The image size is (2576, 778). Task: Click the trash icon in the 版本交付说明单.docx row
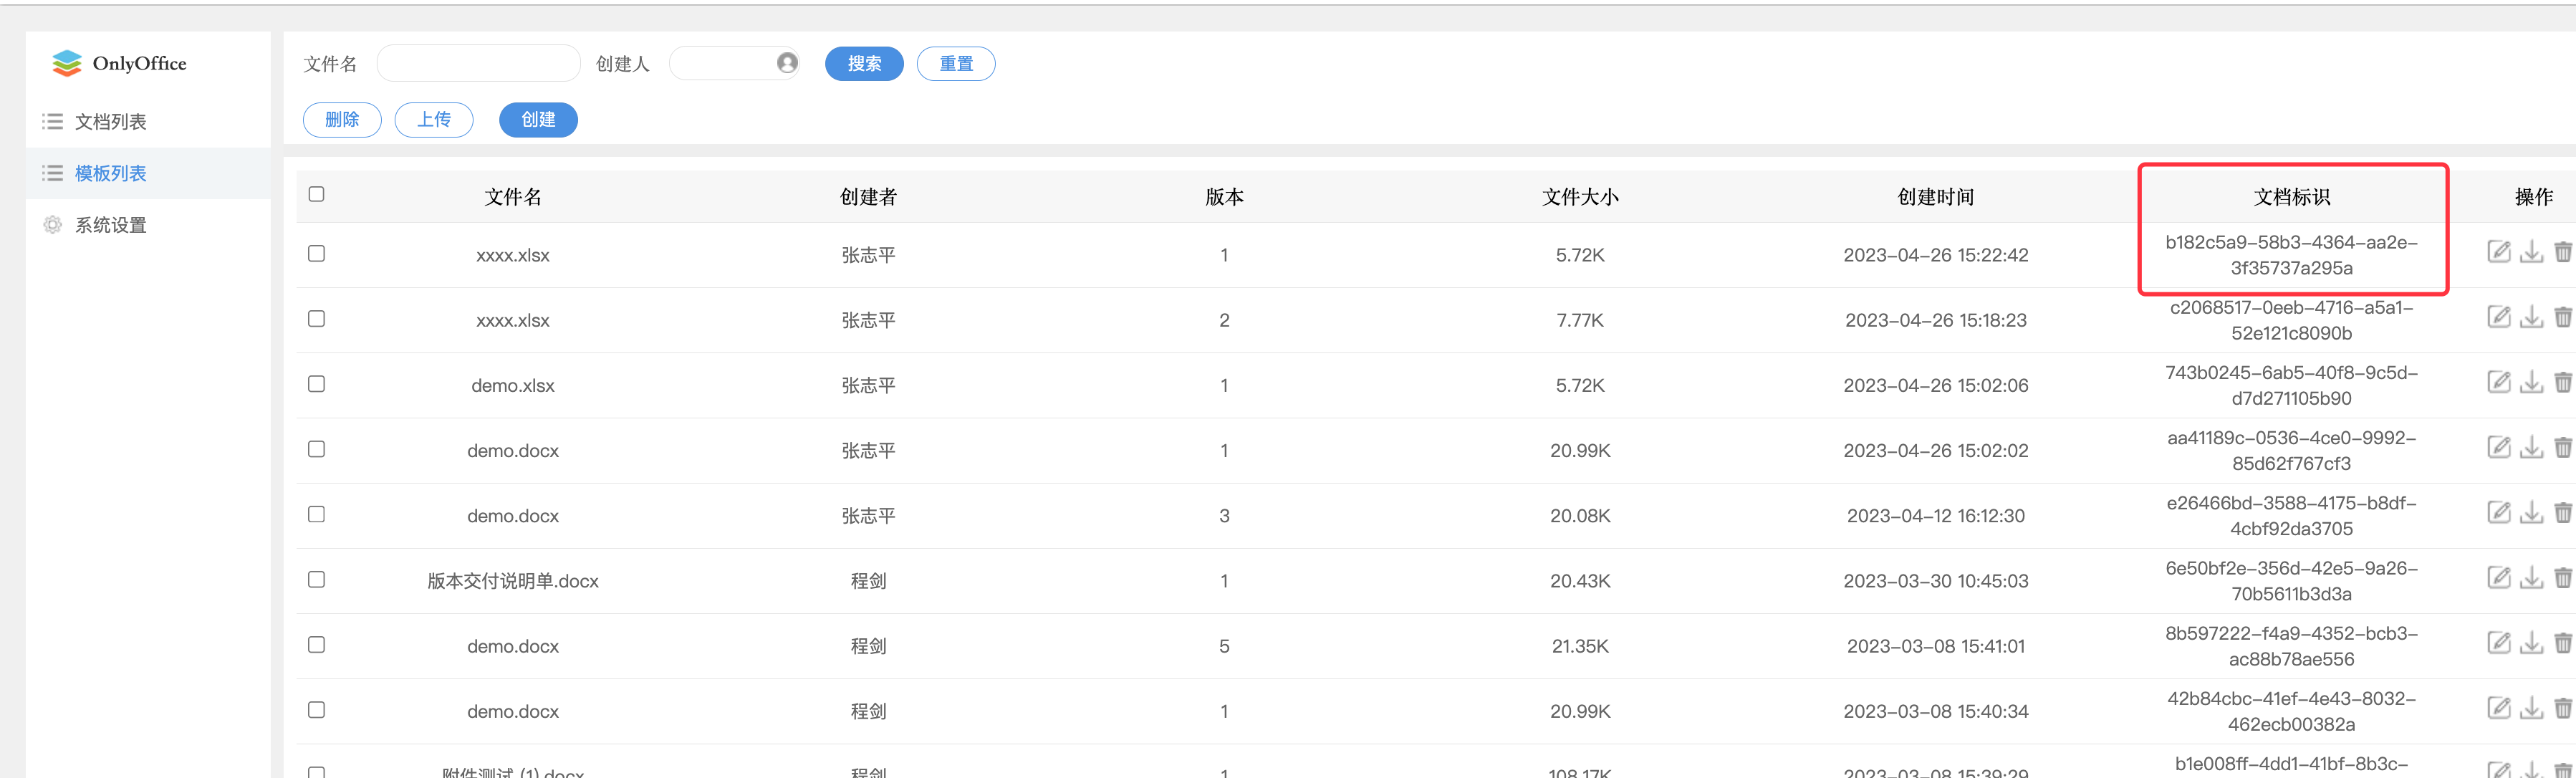[2563, 578]
